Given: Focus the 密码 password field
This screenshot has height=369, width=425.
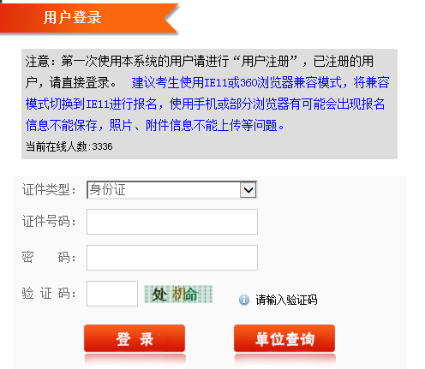Looking at the screenshot, I should click(172, 258).
